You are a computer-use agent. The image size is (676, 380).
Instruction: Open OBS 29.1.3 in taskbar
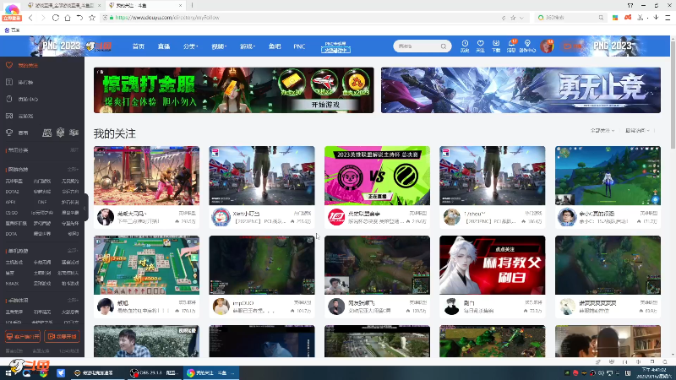click(154, 372)
